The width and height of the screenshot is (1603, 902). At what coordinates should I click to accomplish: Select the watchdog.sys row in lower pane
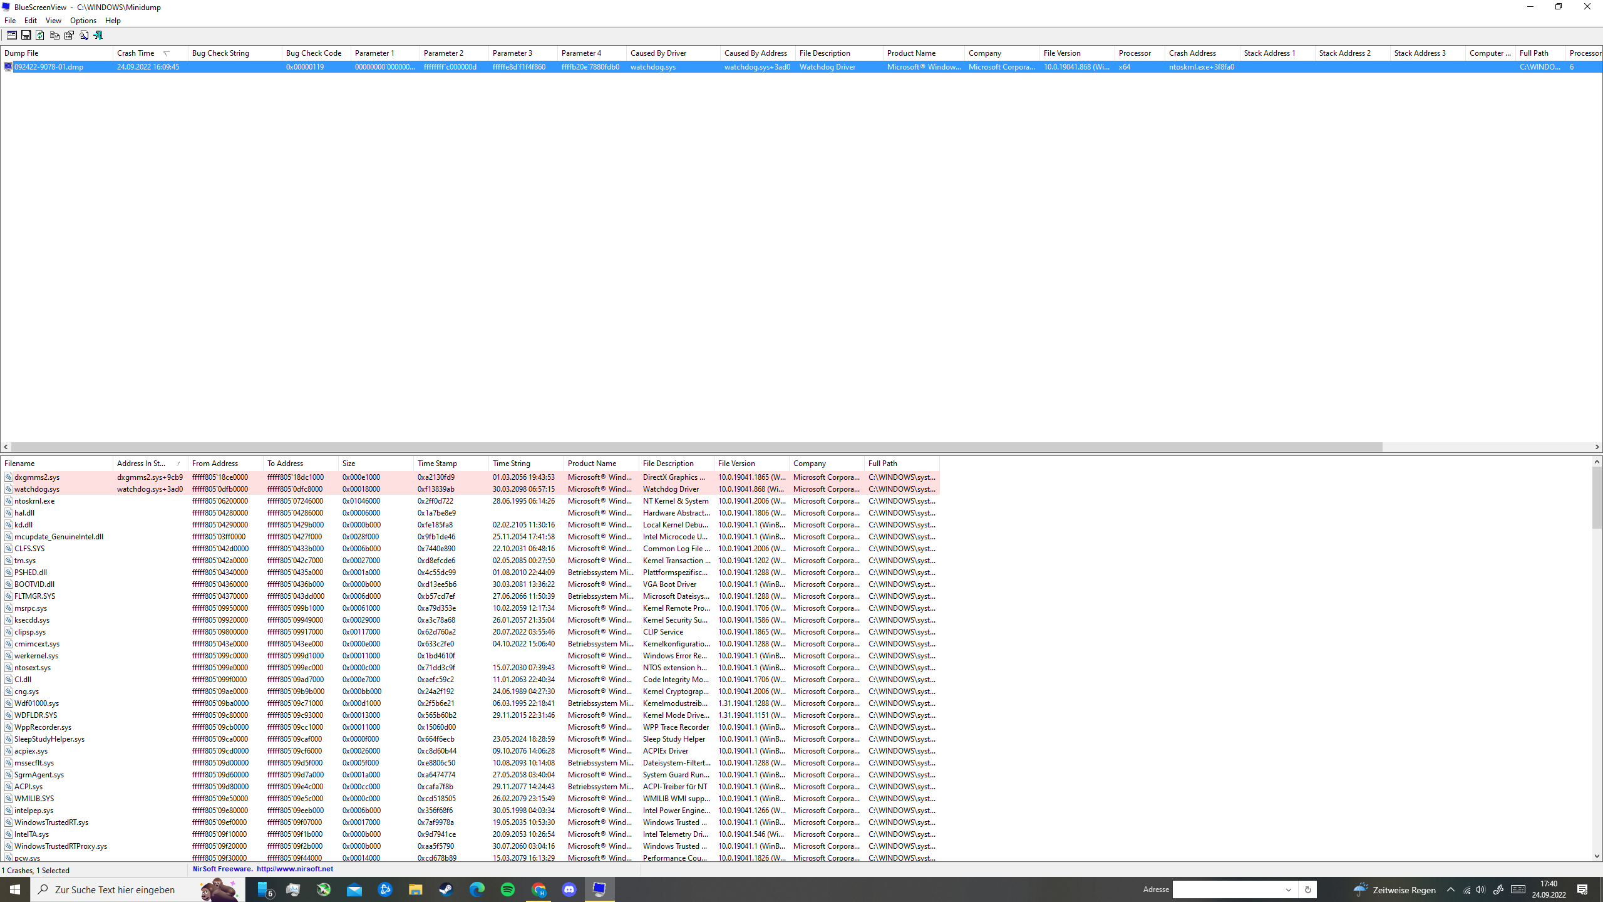tap(38, 489)
